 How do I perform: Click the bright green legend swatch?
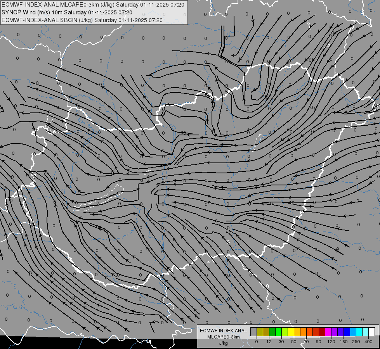[x=278, y=332]
